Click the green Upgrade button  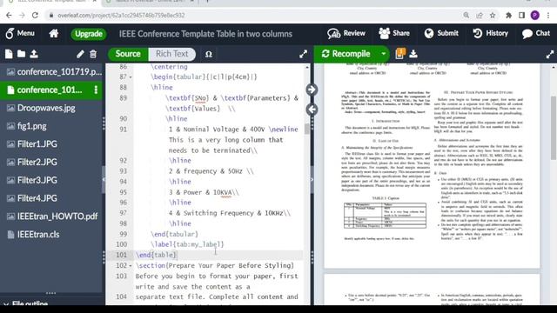(89, 34)
